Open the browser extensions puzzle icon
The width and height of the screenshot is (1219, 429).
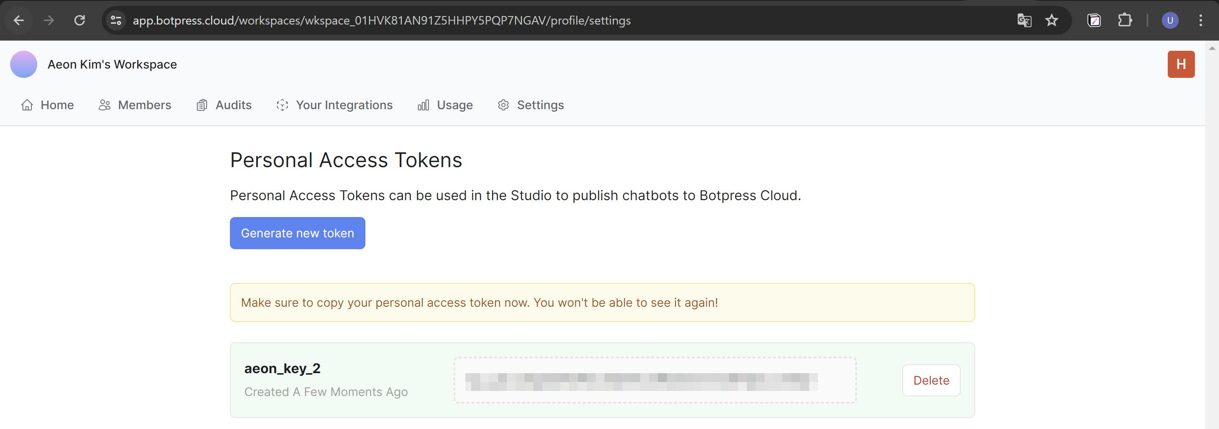(1125, 20)
